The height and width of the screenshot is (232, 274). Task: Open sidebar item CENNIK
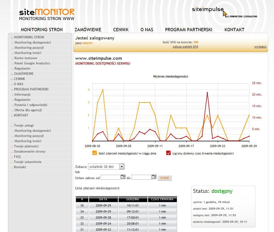coord(19,79)
